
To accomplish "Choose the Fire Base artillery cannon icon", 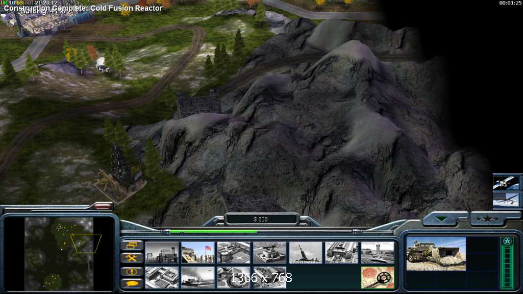I will (x=306, y=253).
